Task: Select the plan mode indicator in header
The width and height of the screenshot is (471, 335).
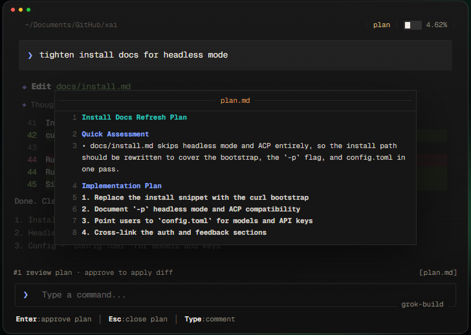Action: (382, 25)
